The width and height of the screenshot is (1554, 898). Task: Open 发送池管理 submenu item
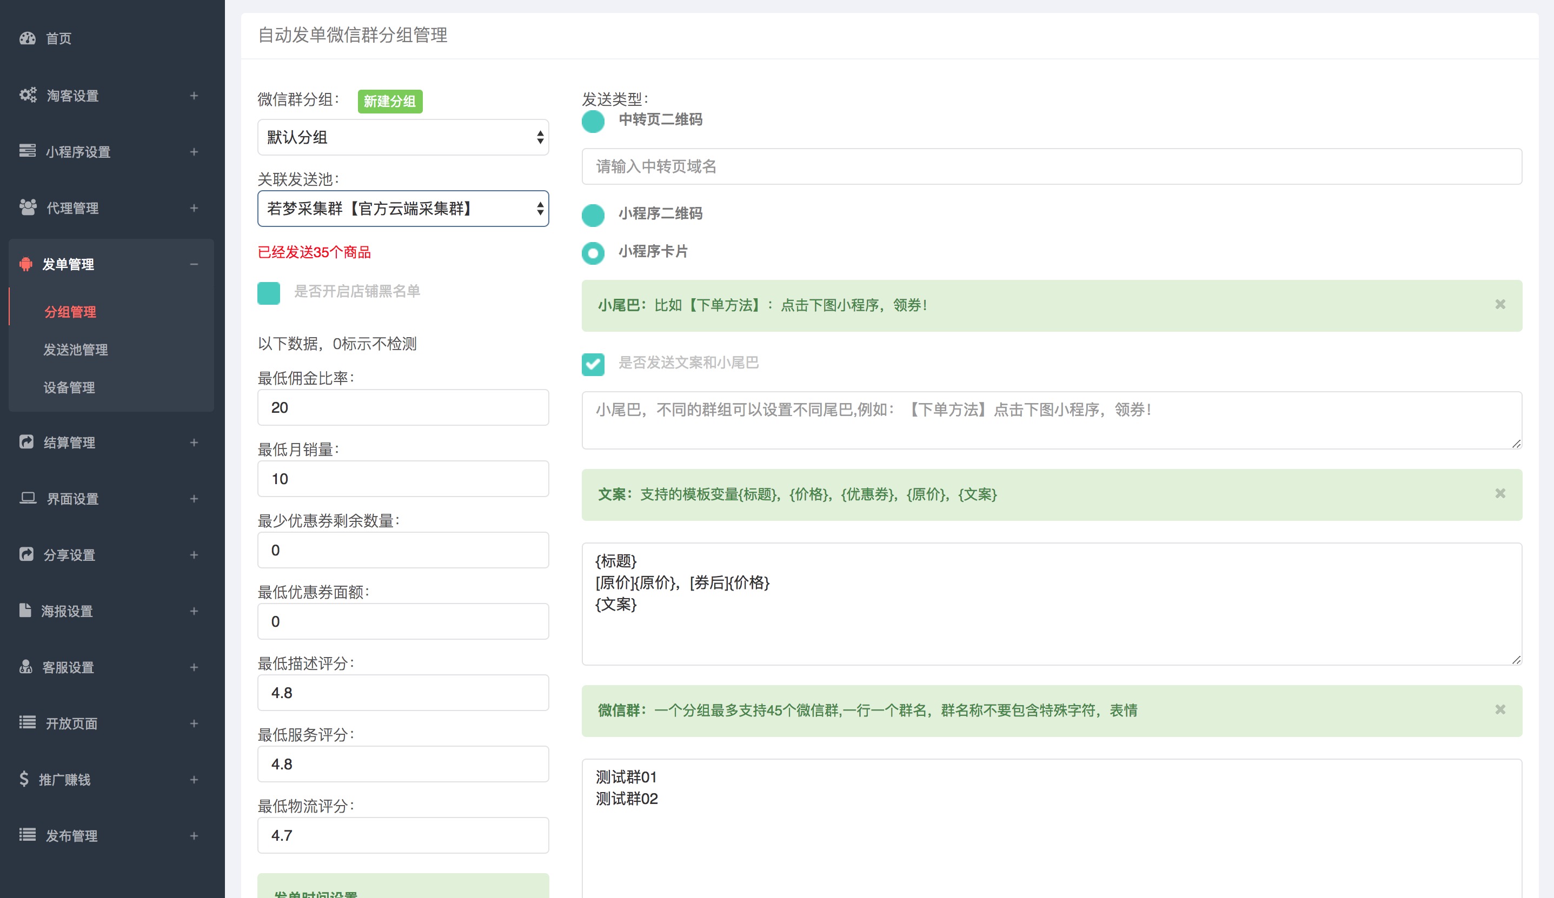point(76,350)
